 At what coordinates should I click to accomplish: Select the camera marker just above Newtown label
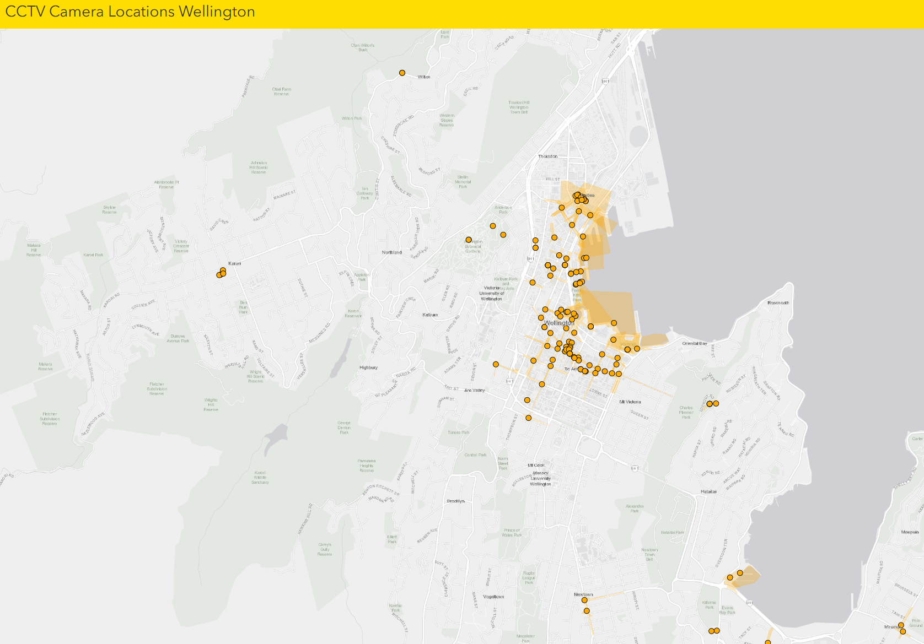pyautogui.click(x=584, y=600)
